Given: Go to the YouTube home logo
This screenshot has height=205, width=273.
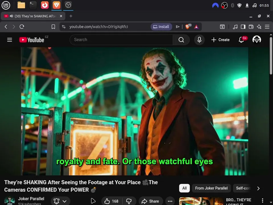Looking at the screenshot, I should (x=32, y=40).
